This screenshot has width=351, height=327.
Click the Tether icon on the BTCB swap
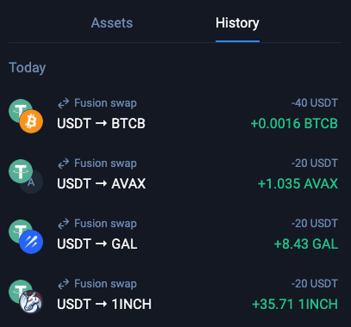click(x=19, y=109)
